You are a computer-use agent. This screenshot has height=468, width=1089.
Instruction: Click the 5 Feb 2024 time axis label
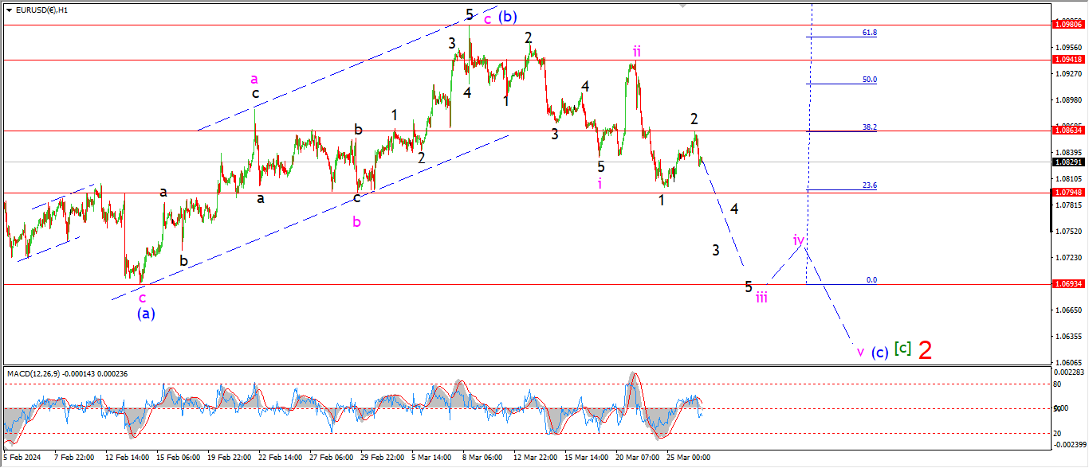20,458
